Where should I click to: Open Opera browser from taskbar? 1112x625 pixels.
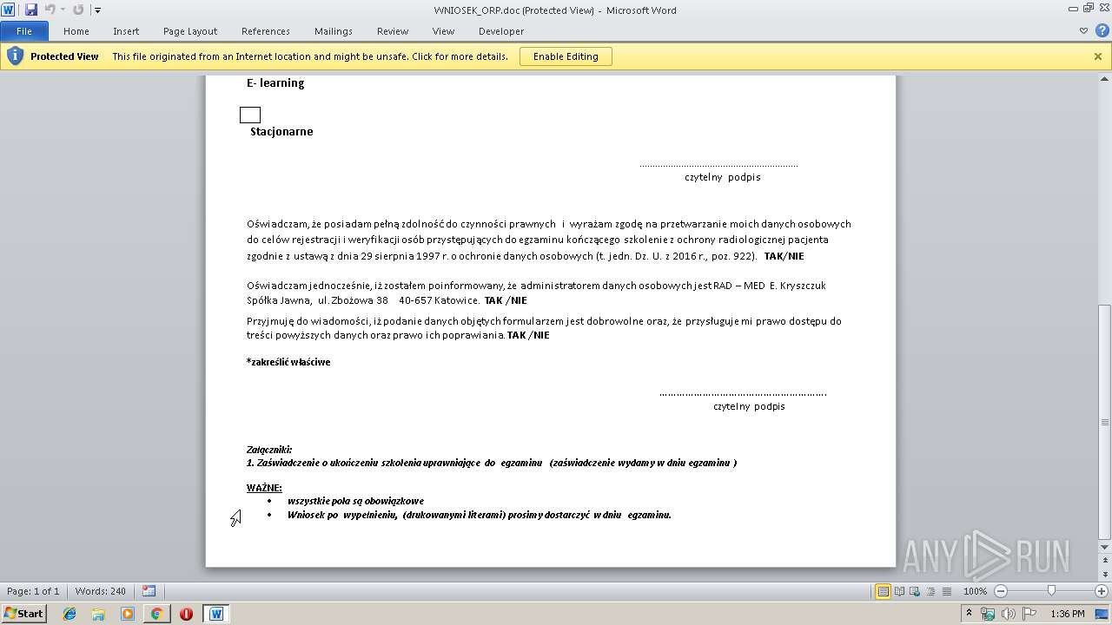coord(186,614)
